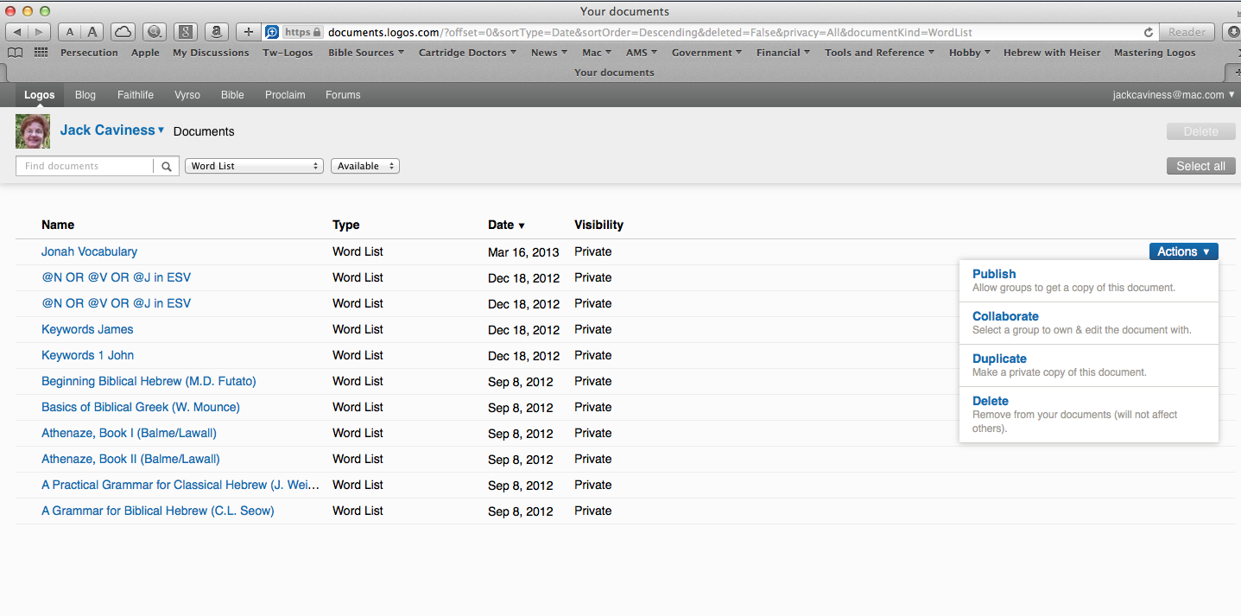Choose Duplicate from Actions menu
The width and height of the screenshot is (1241, 616).
pyautogui.click(x=1088, y=365)
